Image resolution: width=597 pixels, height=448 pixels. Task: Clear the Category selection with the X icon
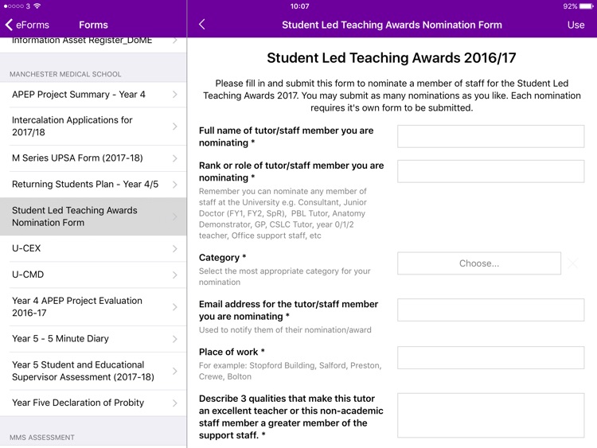(573, 263)
